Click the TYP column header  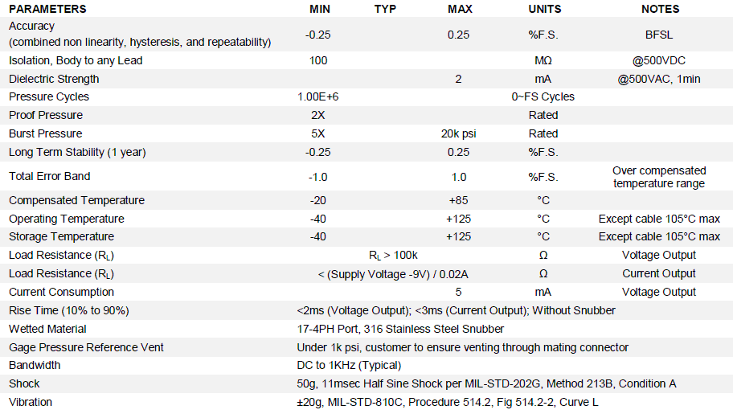[x=385, y=9]
